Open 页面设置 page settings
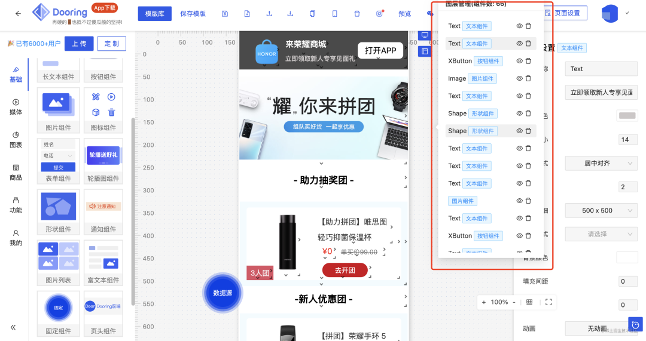 566,13
